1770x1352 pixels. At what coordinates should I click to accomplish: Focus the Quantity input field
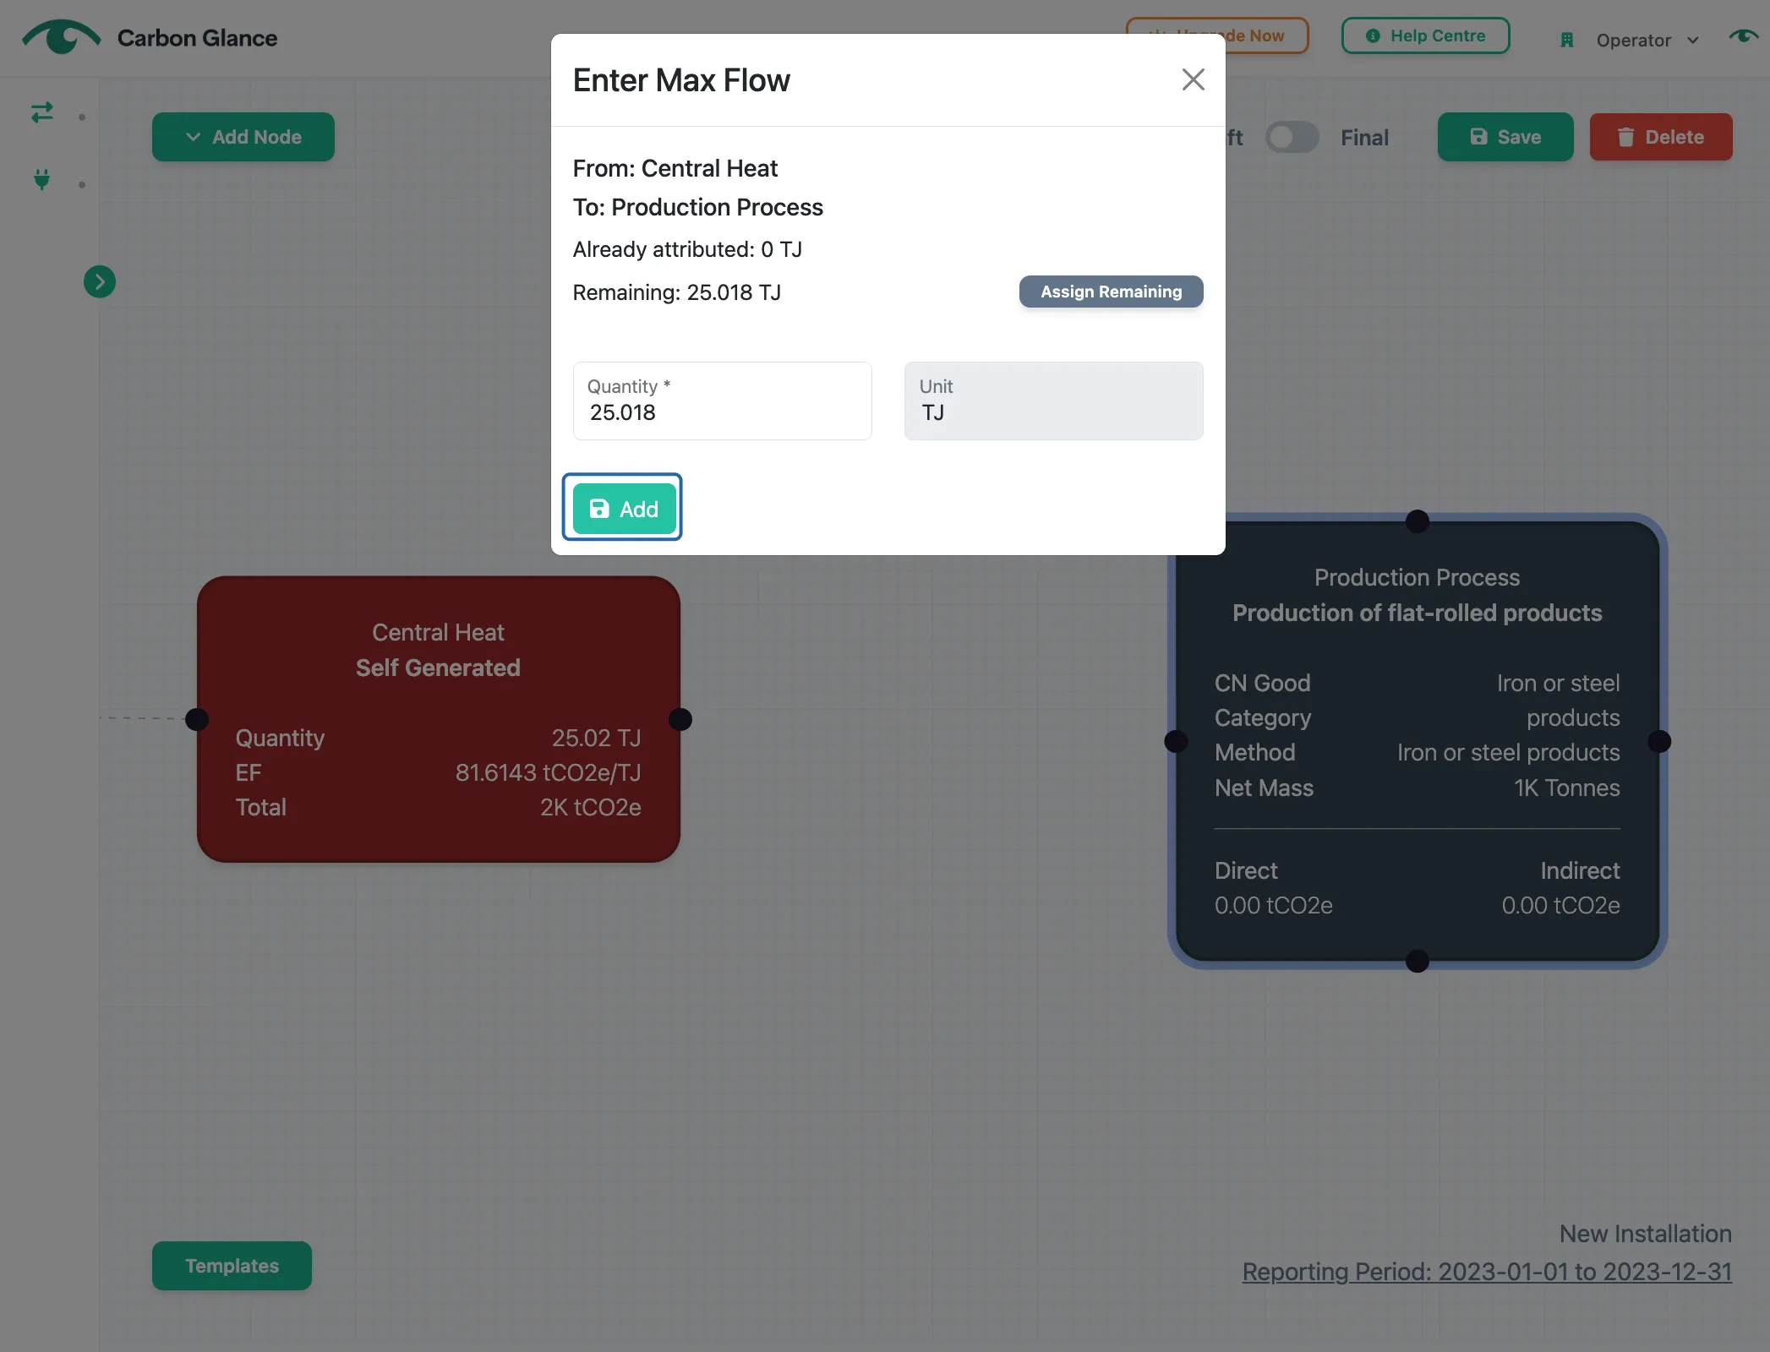(722, 401)
